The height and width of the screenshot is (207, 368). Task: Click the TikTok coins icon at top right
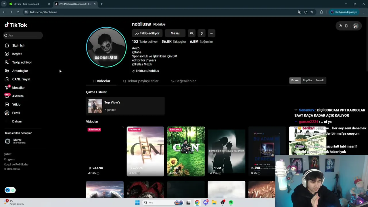click(x=340, y=26)
